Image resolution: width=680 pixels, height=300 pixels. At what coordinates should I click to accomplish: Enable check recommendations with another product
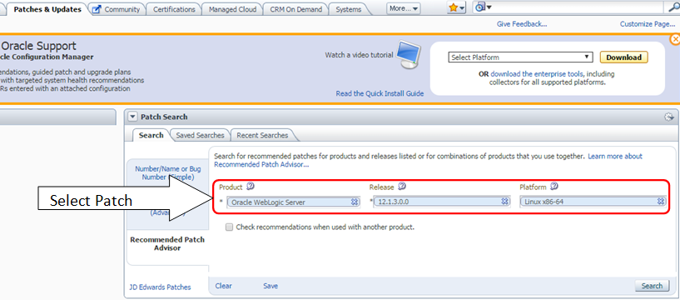tap(229, 227)
